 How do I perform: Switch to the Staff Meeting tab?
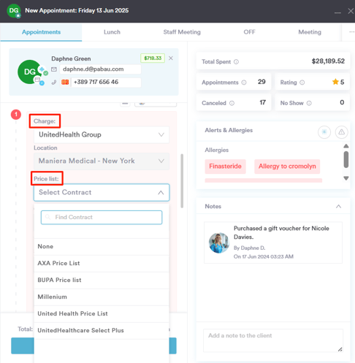[x=182, y=32]
